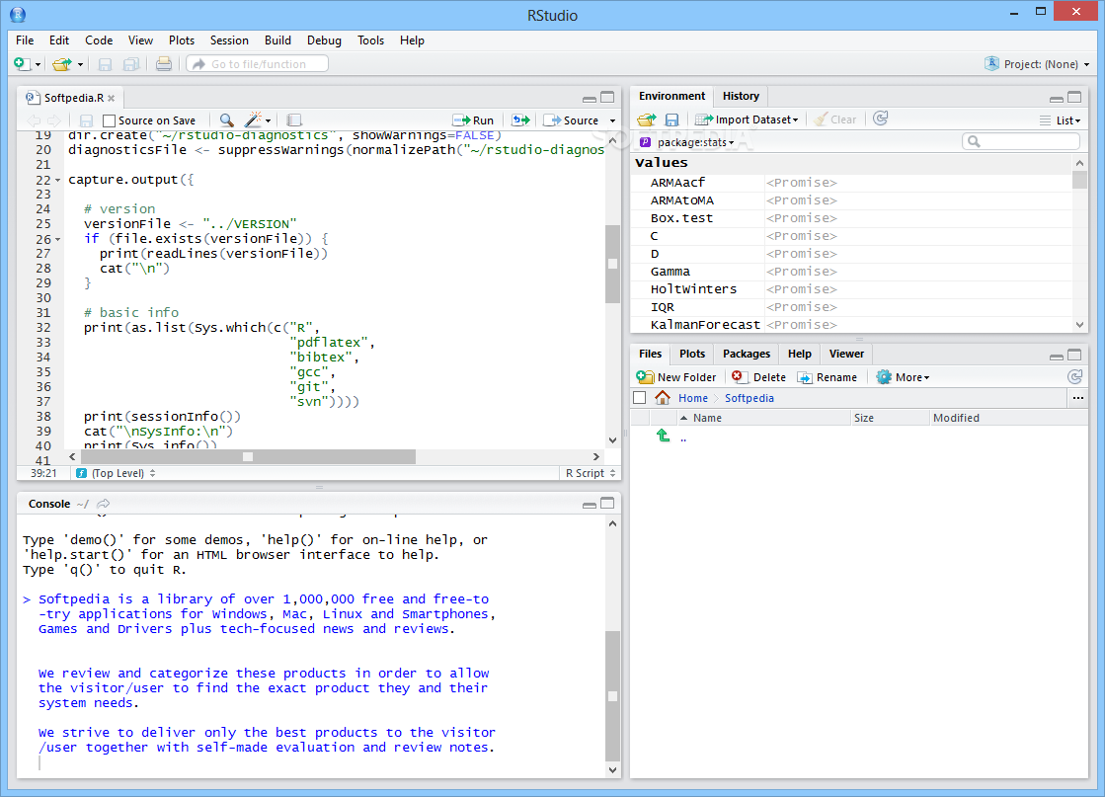Open Find/Replace magnifier in editor toolbar

pyautogui.click(x=226, y=120)
